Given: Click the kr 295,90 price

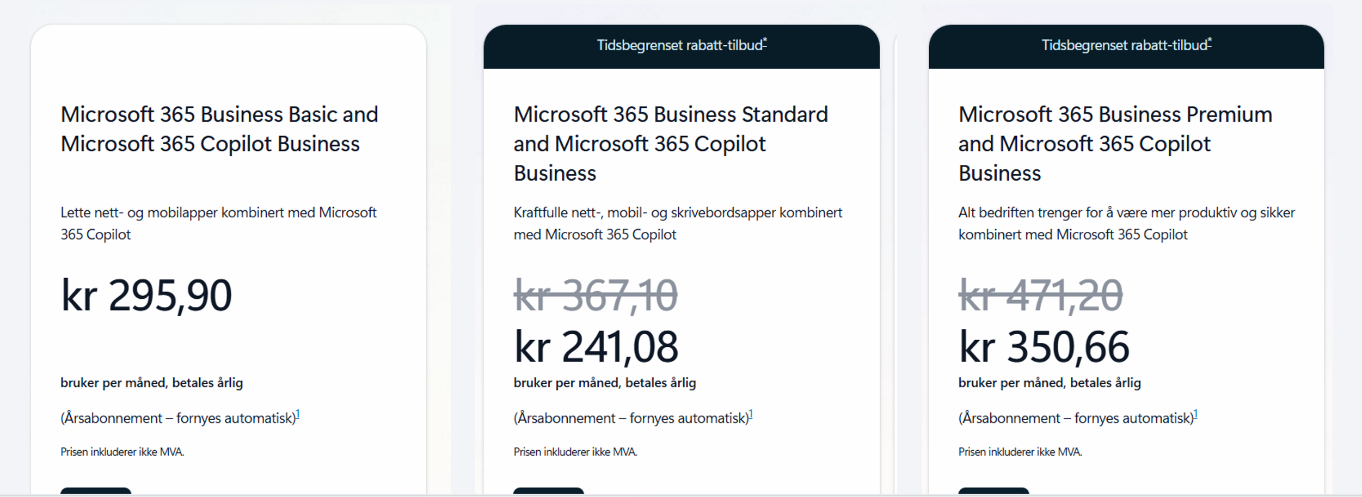Looking at the screenshot, I should [146, 296].
